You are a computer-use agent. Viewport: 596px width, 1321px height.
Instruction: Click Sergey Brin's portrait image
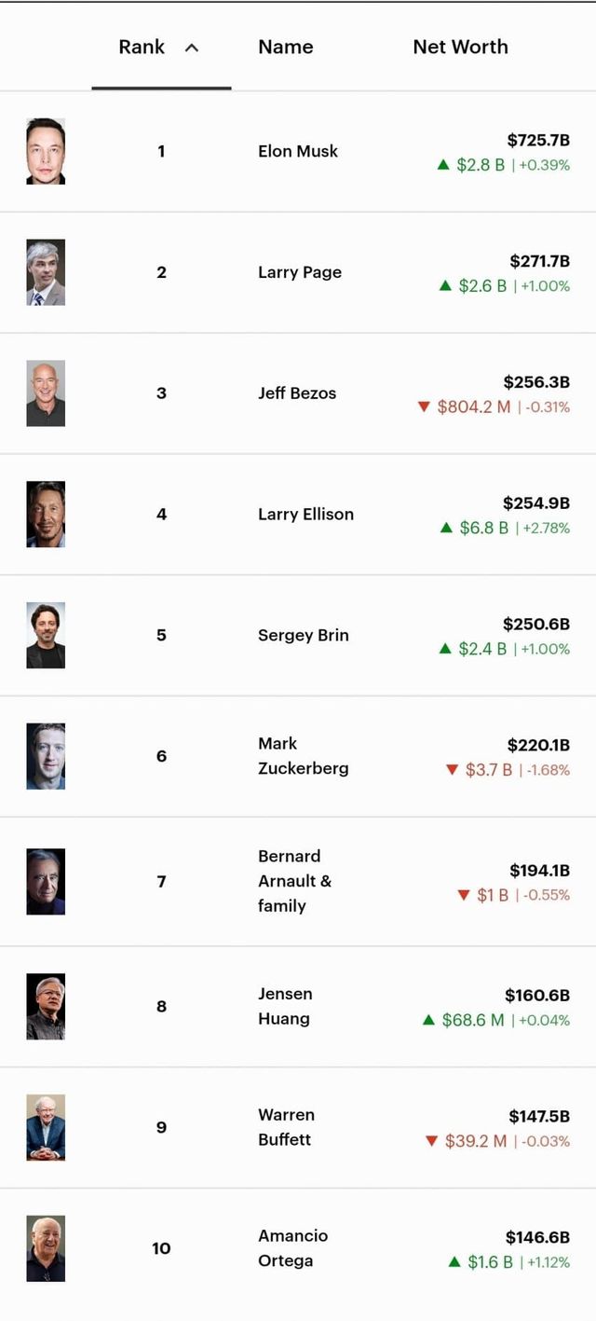46,636
